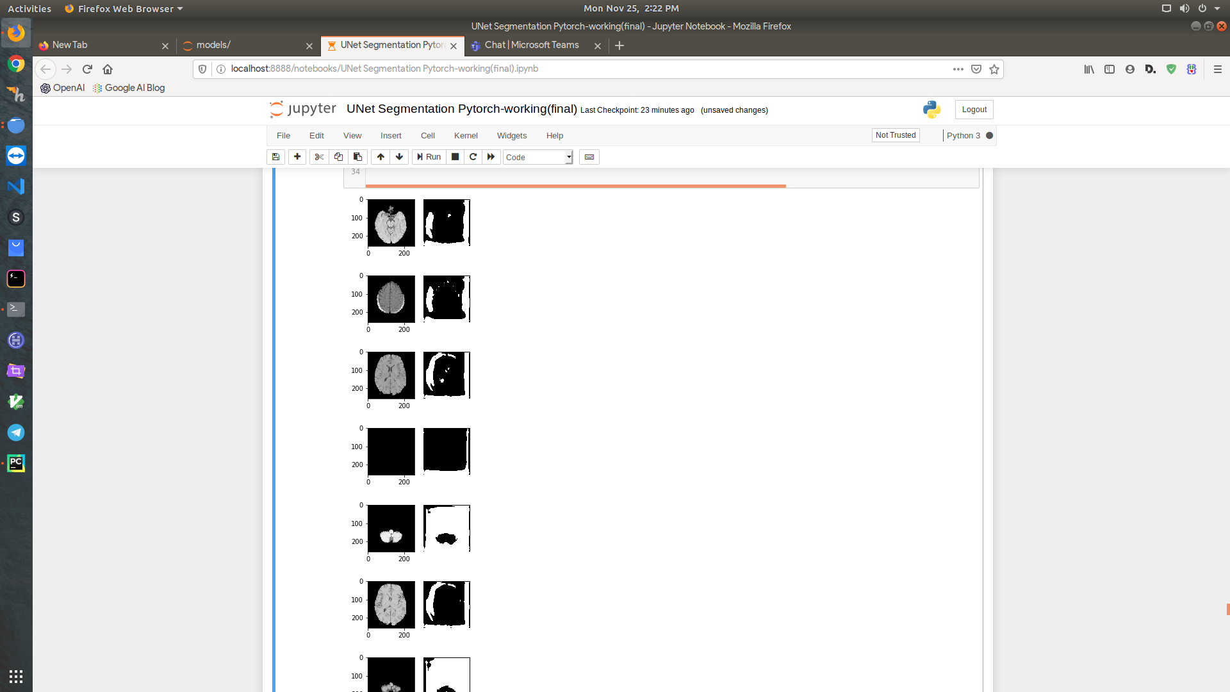Image resolution: width=1230 pixels, height=692 pixels.
Task: Interrupt the kernel with the stop square icon
Action: [x=455, y=157]
